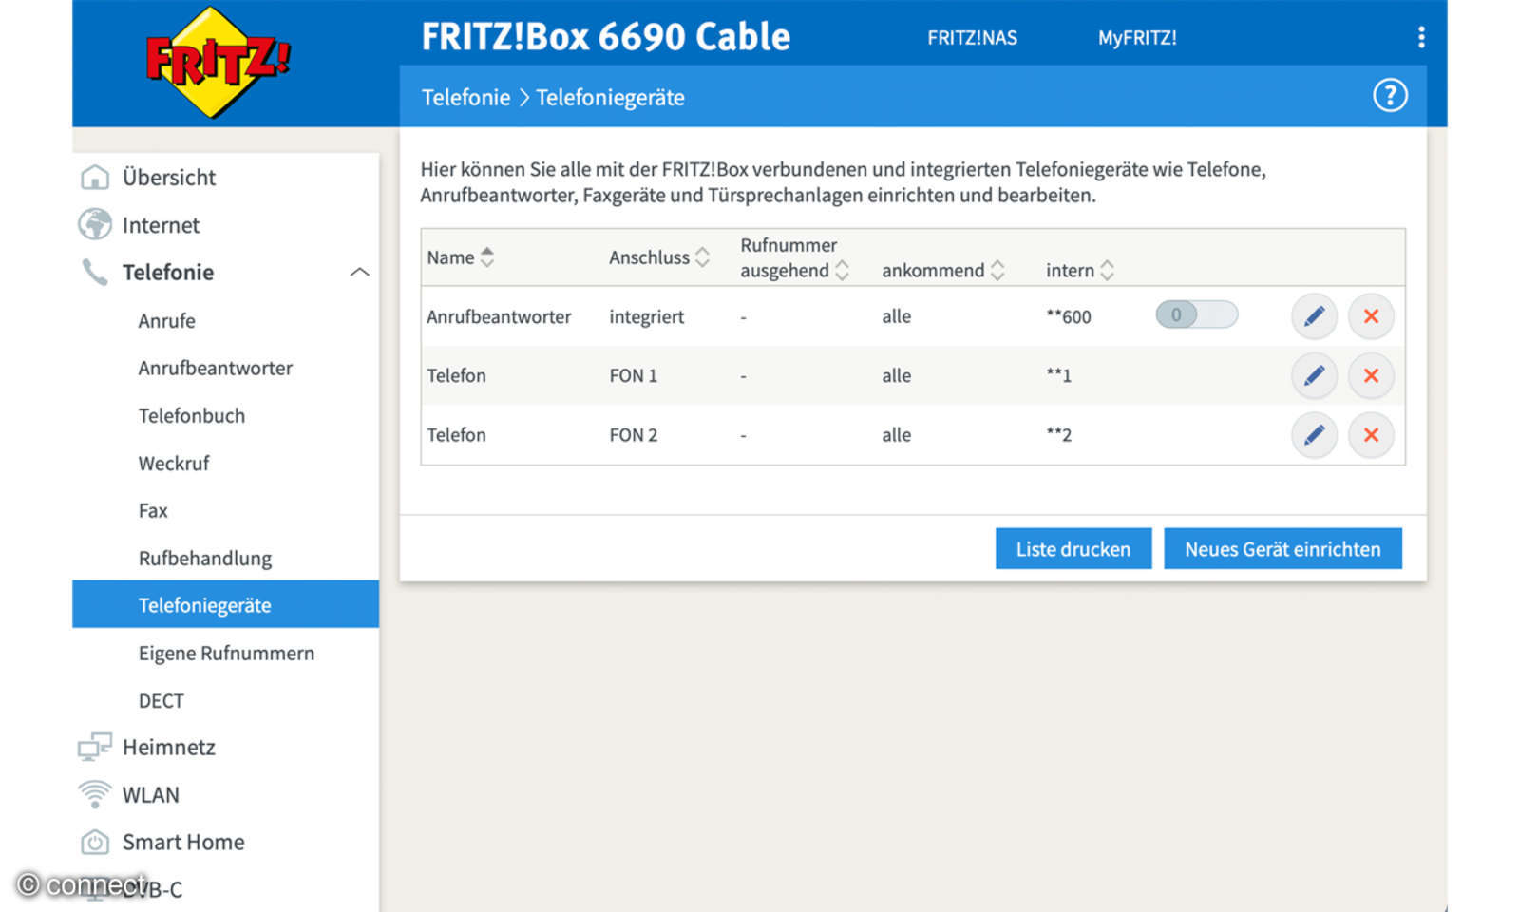Image resolution: width=1520 pixels, height=912 pixels.
Task: Delete Telefon FON 1 via red X
Action: pyautogui.click(x=1371, y=375)
